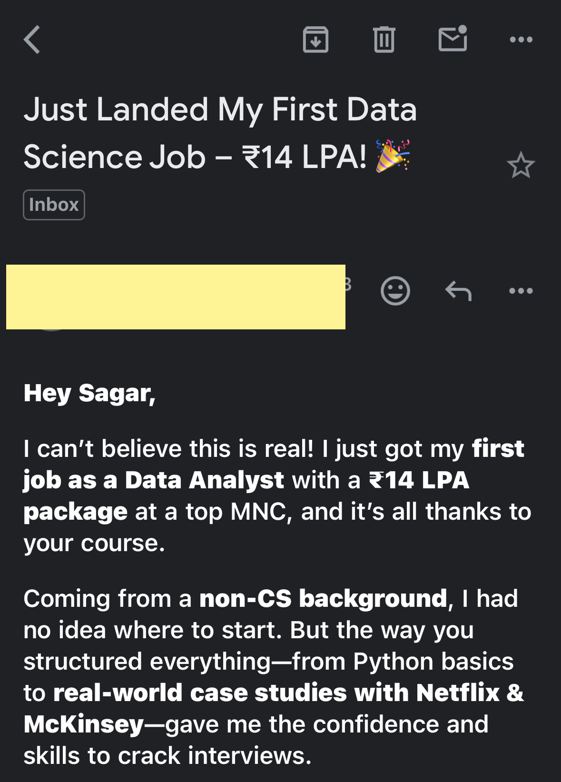Star the Data Science Job email
Viewport: 561px width, 782px height.
pos(521,165)
